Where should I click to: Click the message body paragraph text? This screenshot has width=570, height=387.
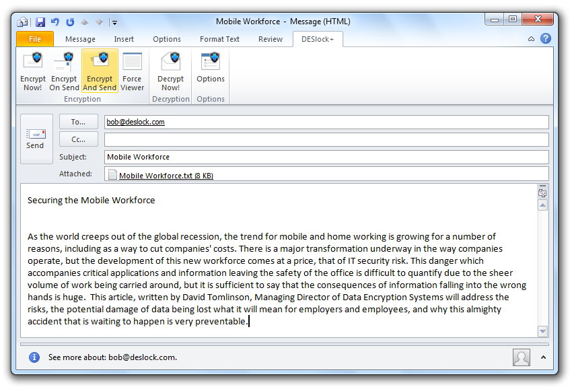coord(277,279)
